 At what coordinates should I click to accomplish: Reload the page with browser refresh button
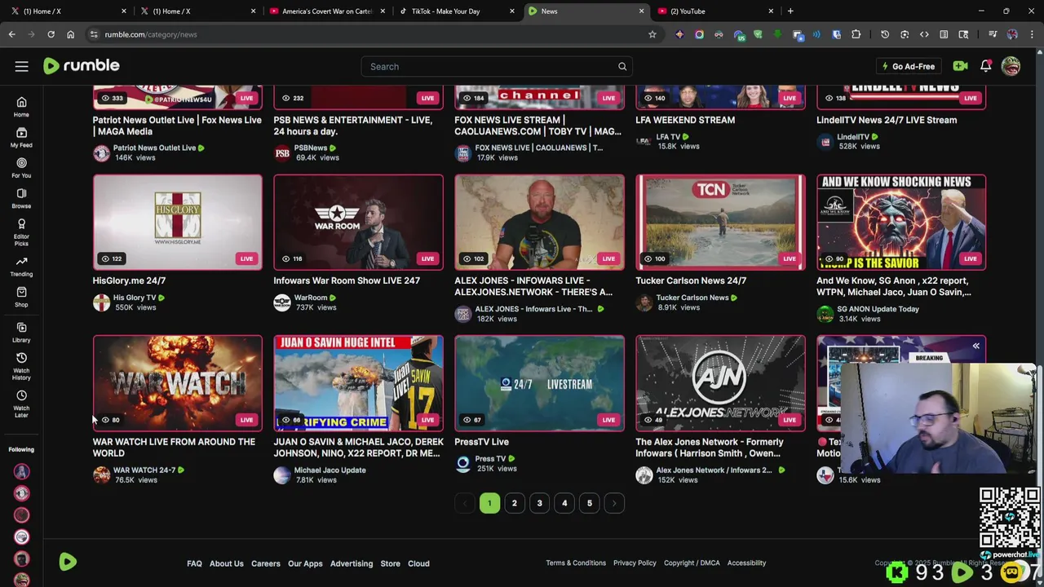[51, 34]
